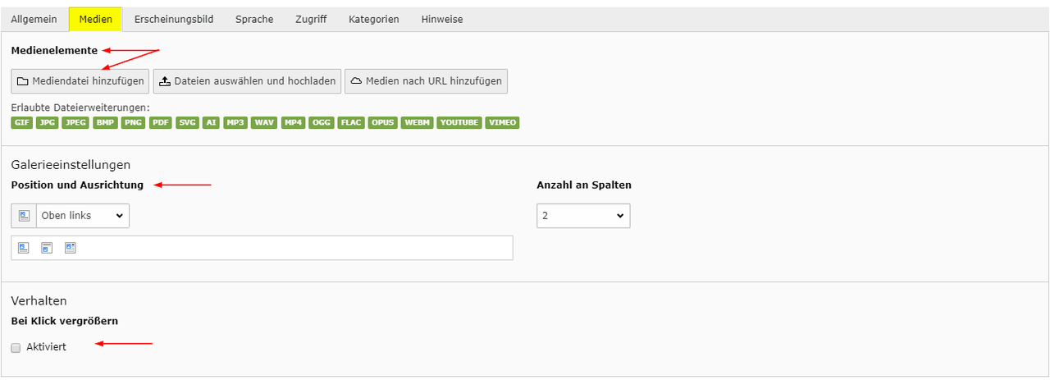This screenshot has width=1050, height=380.
Task: Switch to the Hinweise tab
Action: point(442,19)
